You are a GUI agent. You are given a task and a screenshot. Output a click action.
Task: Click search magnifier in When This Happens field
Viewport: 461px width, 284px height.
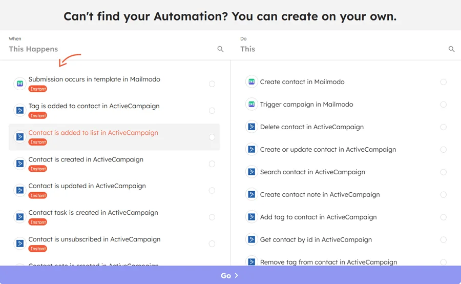click(220, 49)
